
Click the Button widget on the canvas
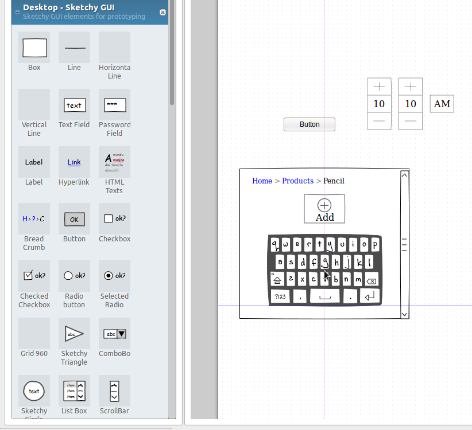309,124
